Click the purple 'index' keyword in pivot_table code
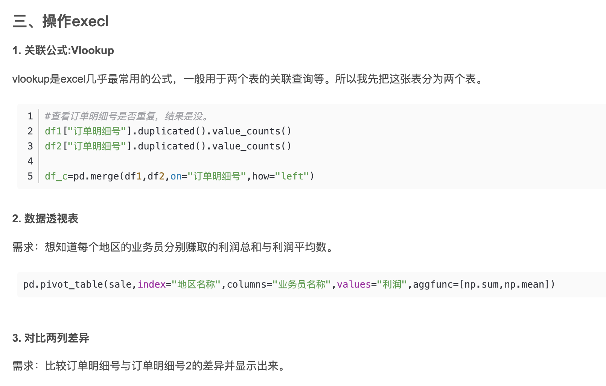 point(152,284)
